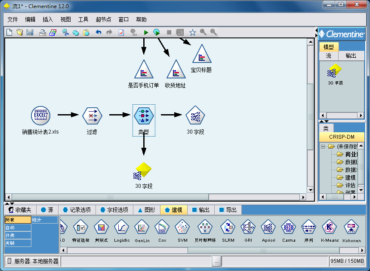Open the 插入 menu
Viewport: 370px width, 271px height.
click(x=48, y=19)
